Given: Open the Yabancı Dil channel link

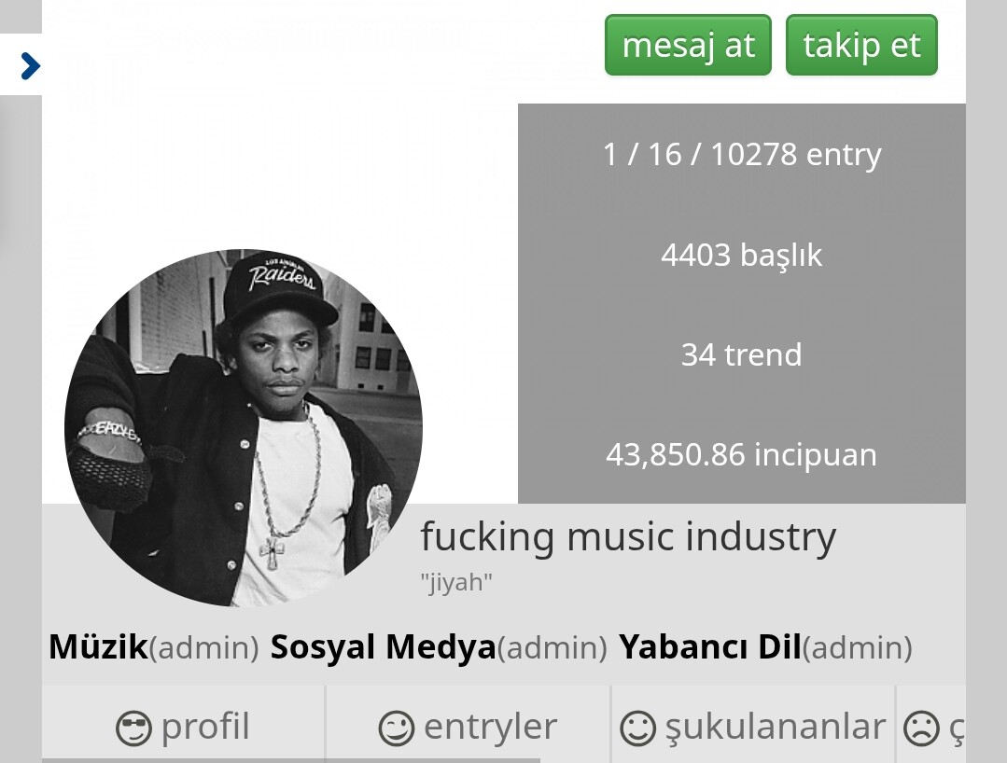Looking at the screenshot, I should coord(709,646).
